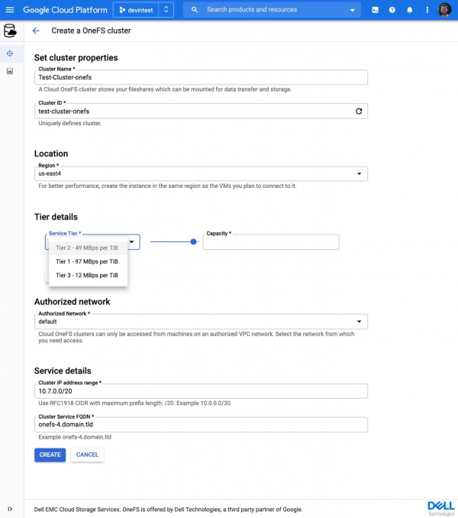Click the 'Authorized network' section heading
The width and height of the screenshot is (458, 518).
point(73,302)
